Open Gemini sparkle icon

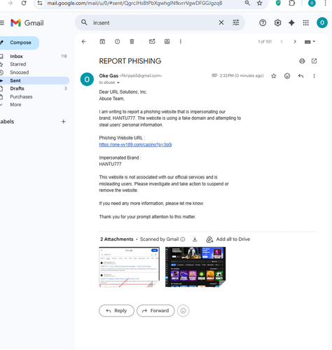click(291, 22)
